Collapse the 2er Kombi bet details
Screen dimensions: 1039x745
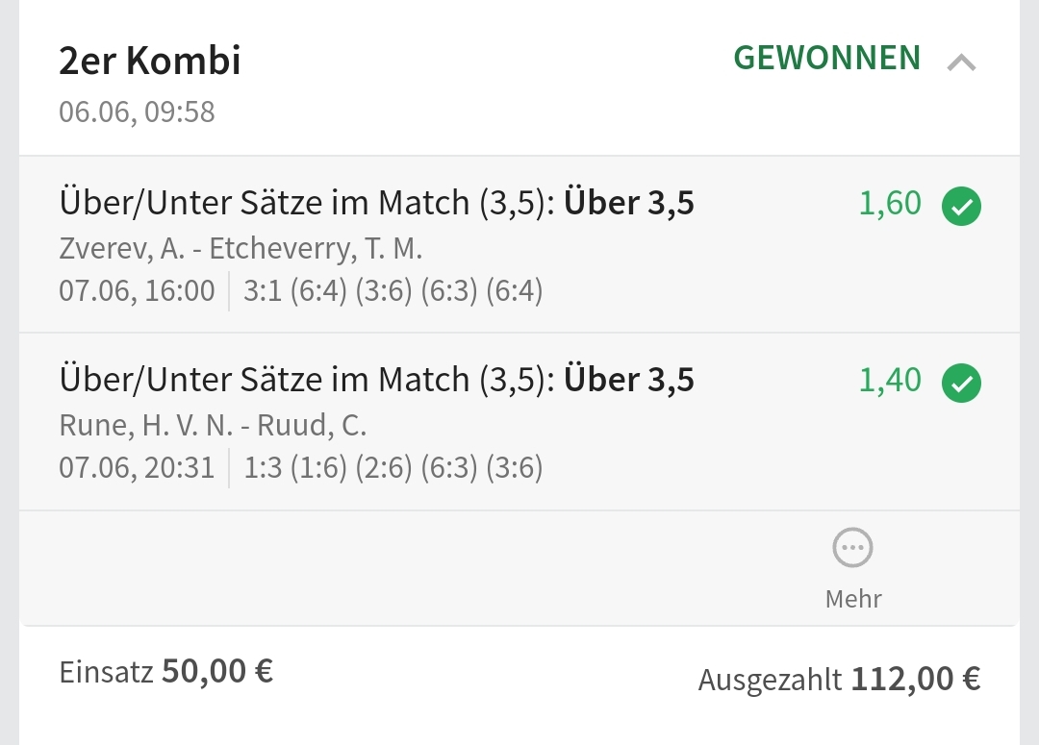(961, 63)
